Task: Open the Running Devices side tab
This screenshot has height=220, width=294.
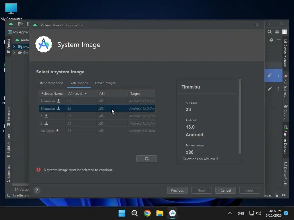Action: click(285, 140)
